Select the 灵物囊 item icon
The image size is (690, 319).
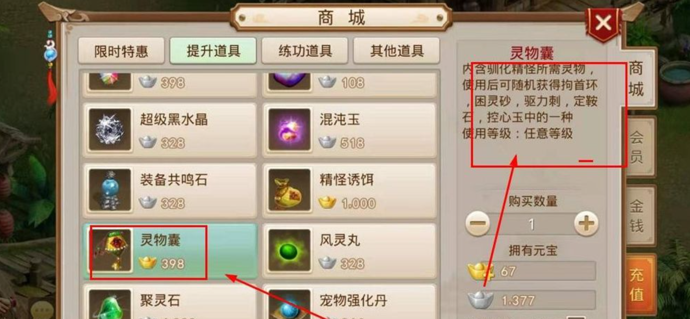(111, 251)
